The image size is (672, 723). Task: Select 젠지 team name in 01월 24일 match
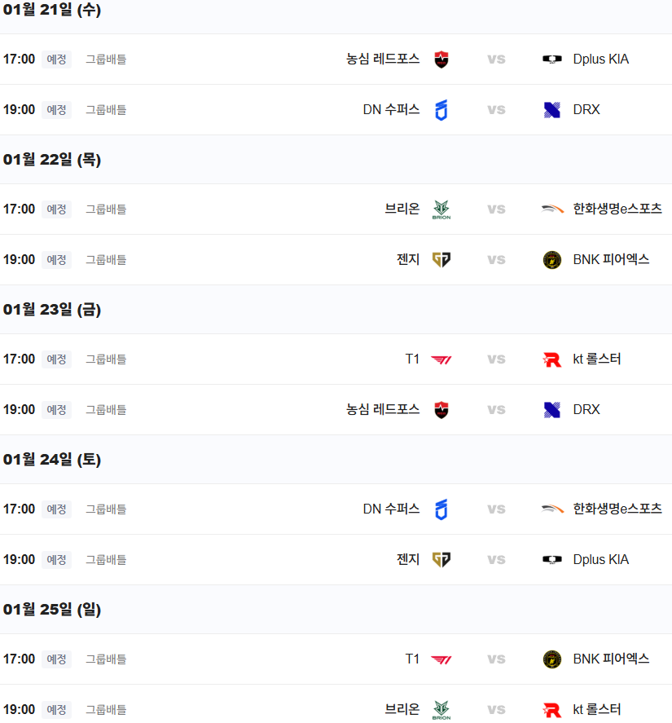click(408, 560)
